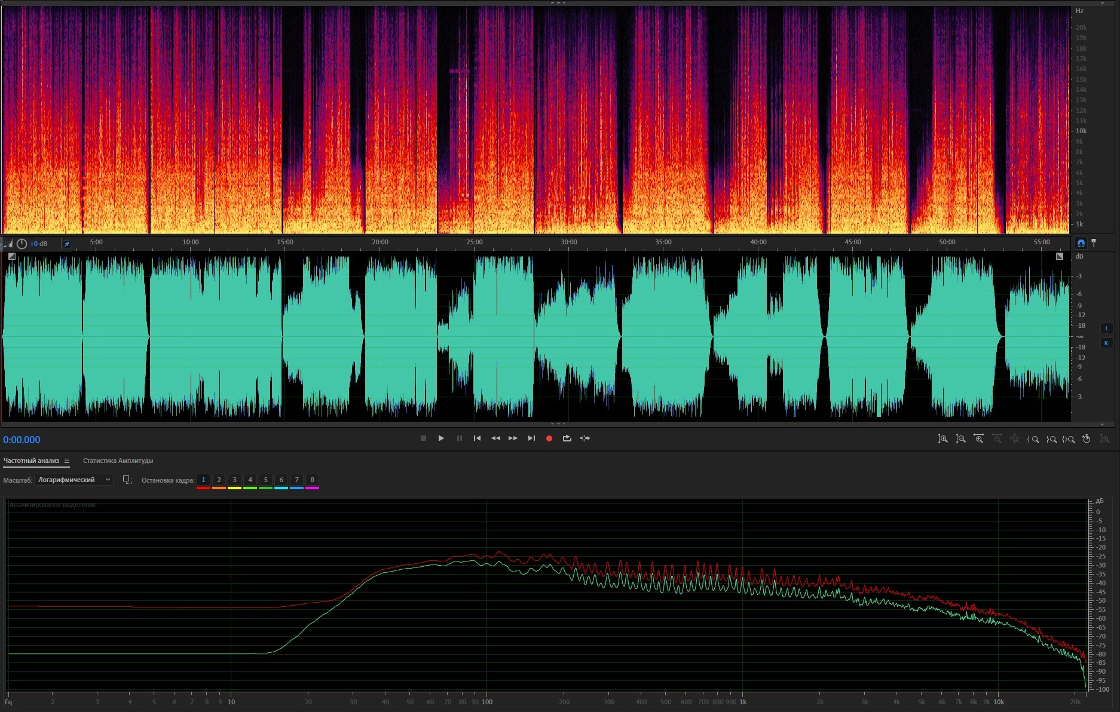Jump to the previous marker in transport

(477, 438)
